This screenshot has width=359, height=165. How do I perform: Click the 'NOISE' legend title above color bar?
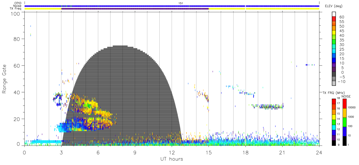point(346,96)
